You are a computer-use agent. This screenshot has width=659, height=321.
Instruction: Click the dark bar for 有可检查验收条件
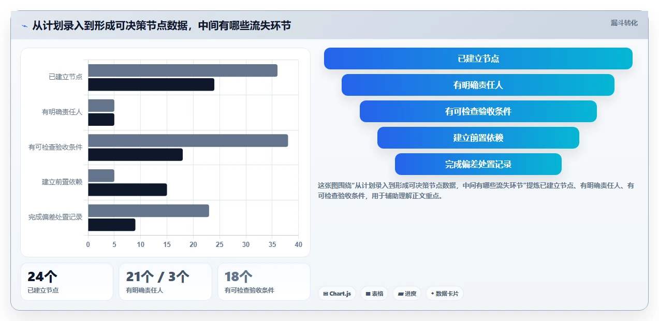[x=135, y=155]
